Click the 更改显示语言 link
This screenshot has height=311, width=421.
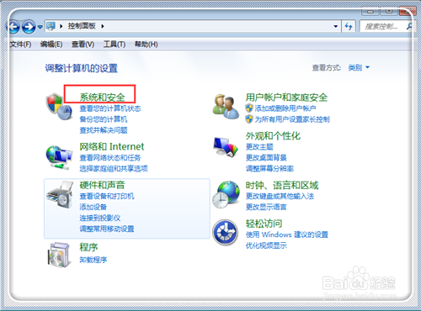[266, 207]
